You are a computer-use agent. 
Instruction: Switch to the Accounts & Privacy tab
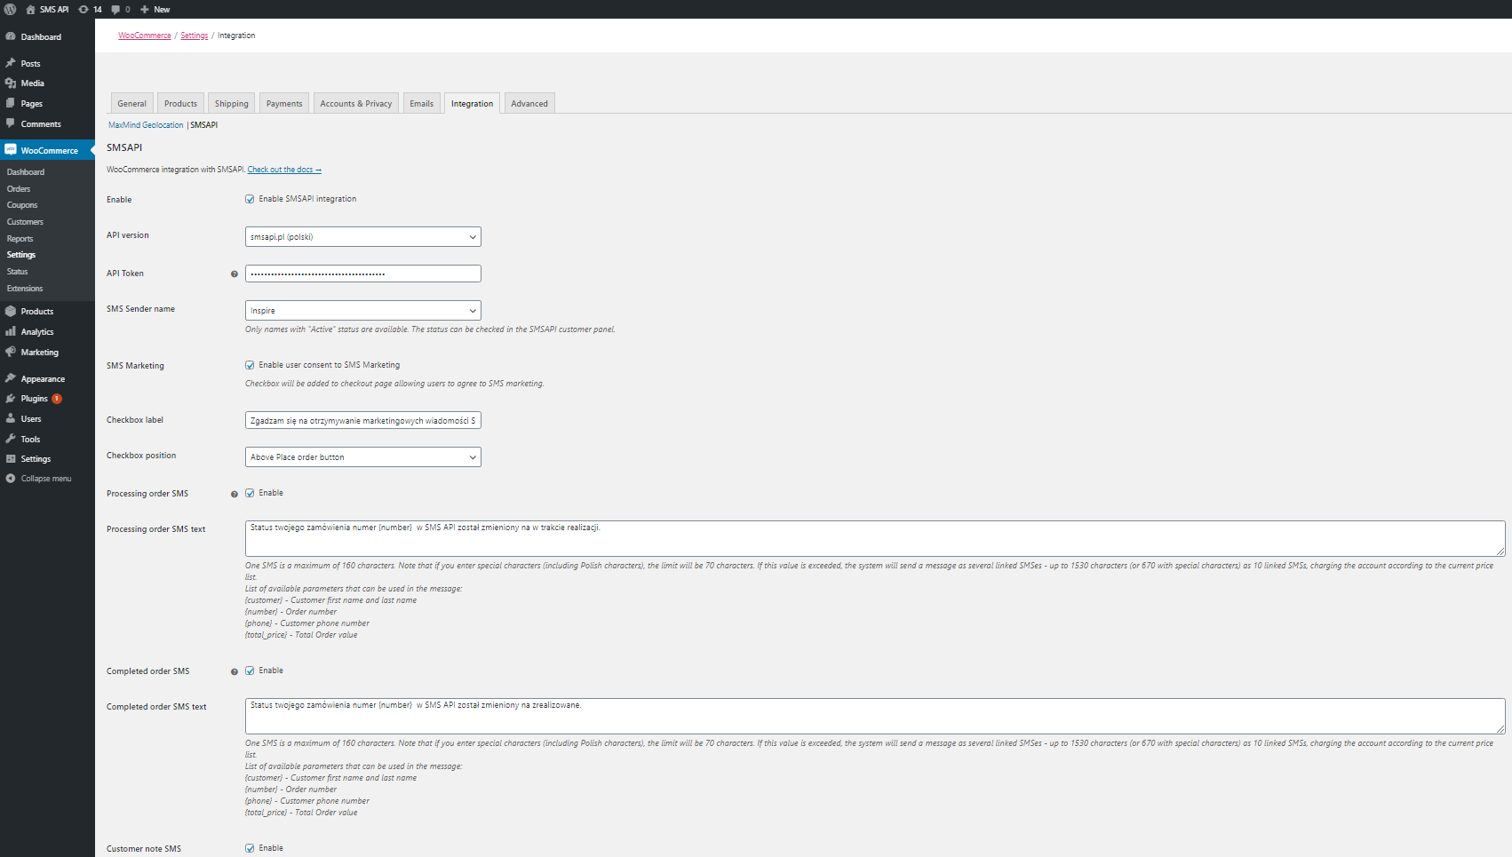click(x=356, y=103)
